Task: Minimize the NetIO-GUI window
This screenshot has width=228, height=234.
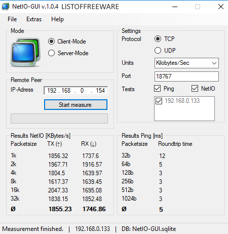Action: click(175, 7)
